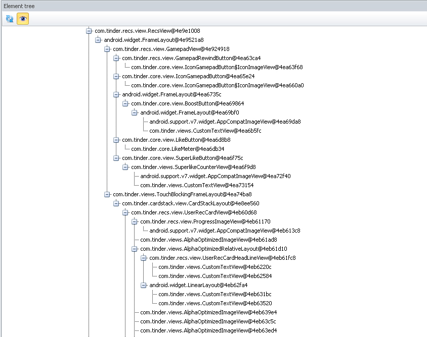427x337 pixels.
Task: Select the CustomTextView@4ea73154 row
Action: pos(197,185)
